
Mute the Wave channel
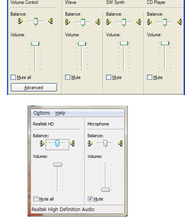pos(68,77)
